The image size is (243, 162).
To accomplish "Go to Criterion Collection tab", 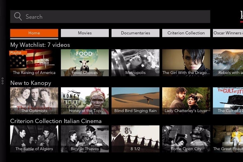I will [186, 33].
